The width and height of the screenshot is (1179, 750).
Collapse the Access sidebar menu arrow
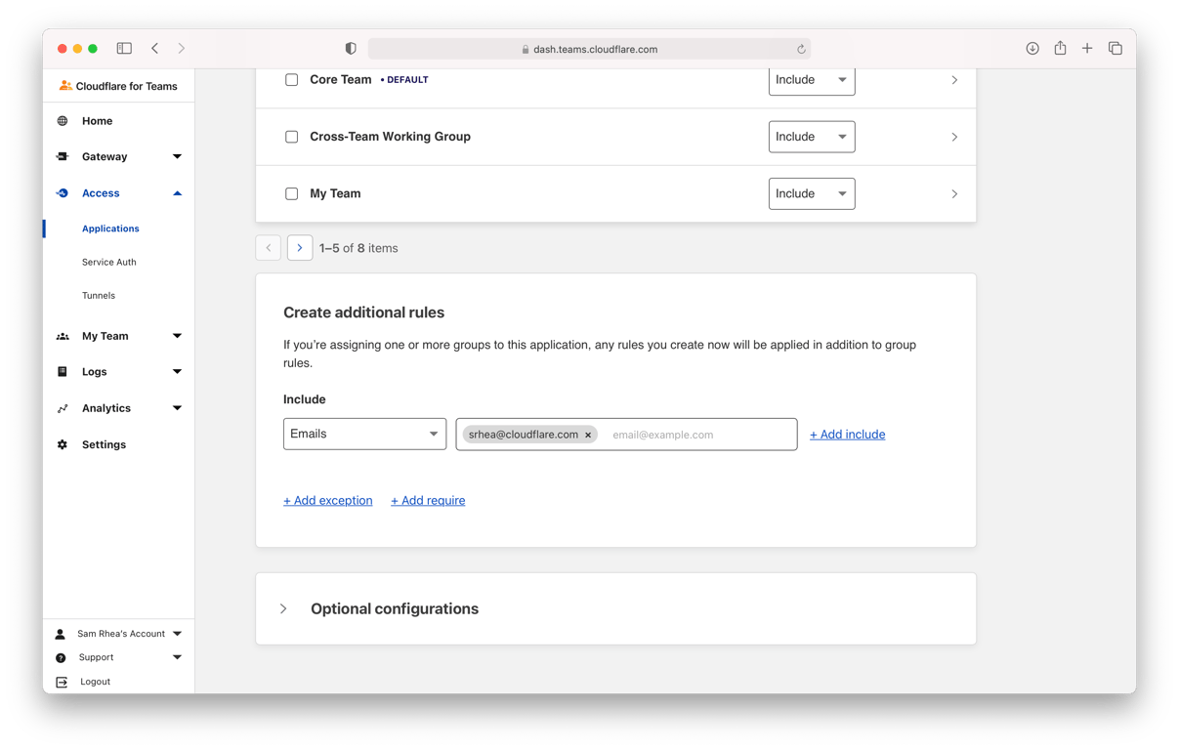177,193
